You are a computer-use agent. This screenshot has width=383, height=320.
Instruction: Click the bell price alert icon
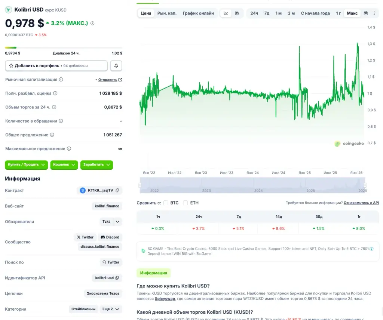[116, 66]
